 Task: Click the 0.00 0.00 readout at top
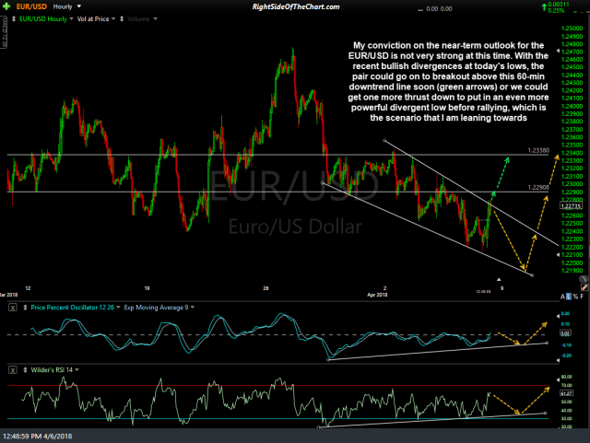pos(439,9)
